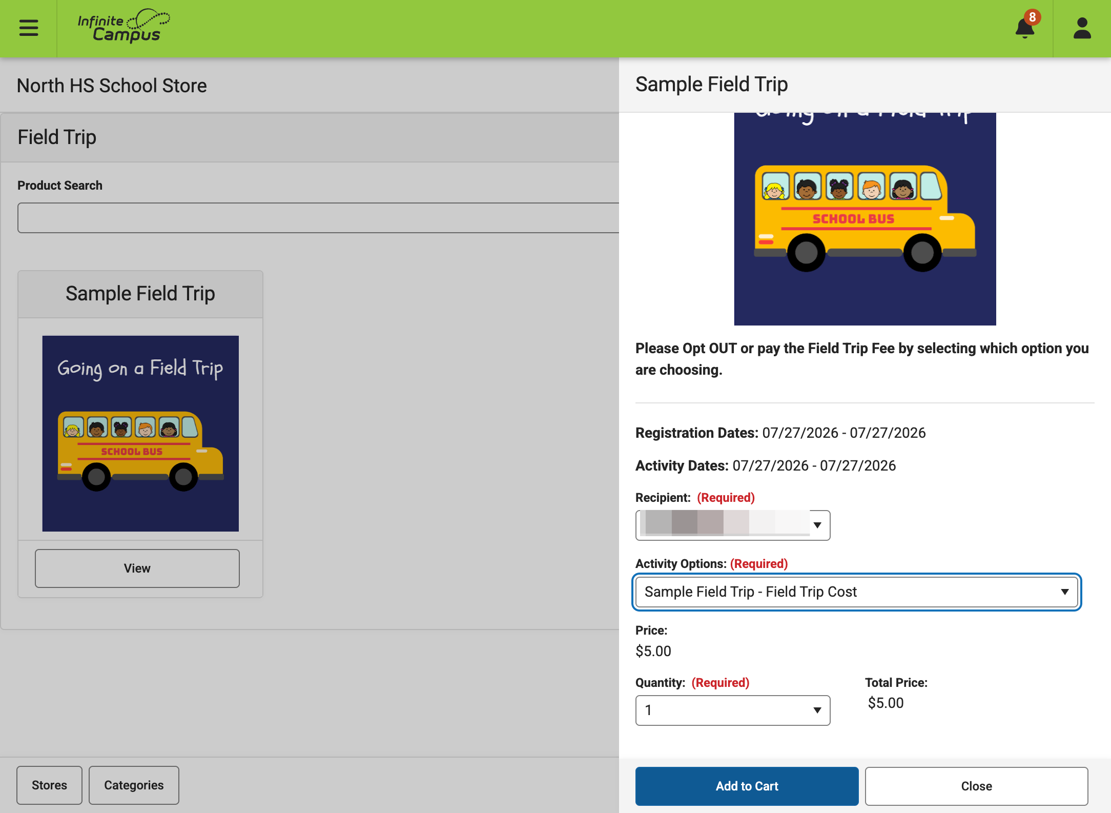Viewport: 1111px width, 813px height.
Task: Click the Sample Field Trip card title
Action: pyautogui.click(x=140, y=294)
